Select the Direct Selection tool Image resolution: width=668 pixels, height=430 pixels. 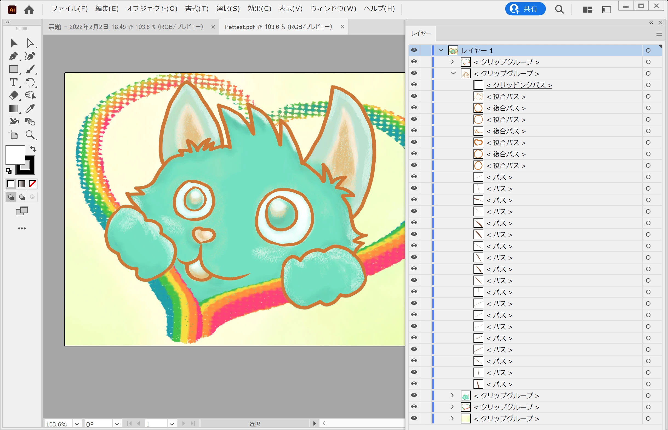pos(30,43)
